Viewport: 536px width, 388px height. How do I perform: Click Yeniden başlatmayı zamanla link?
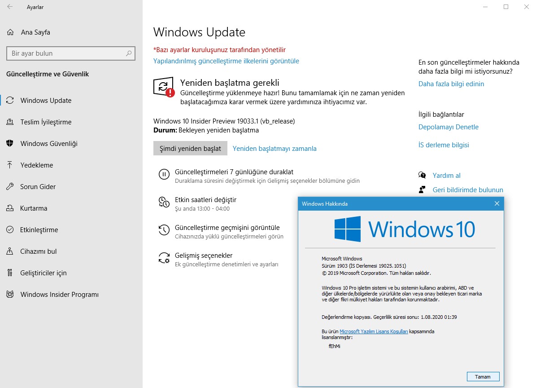click(275, 149)
